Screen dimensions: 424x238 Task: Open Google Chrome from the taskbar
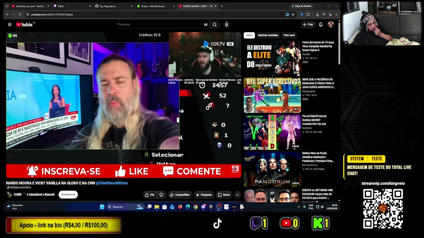(195, 207)
